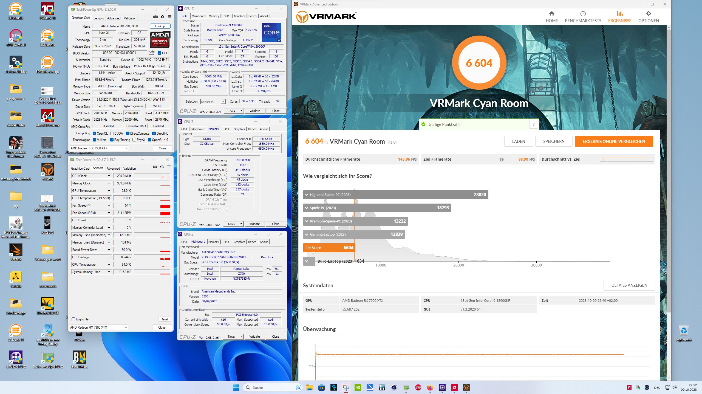702x394 pixels.
Task: Open the VRMark desktop shortcut
Action: pos(47,172)
